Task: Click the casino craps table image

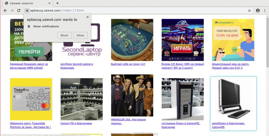Action: point(132,40)
